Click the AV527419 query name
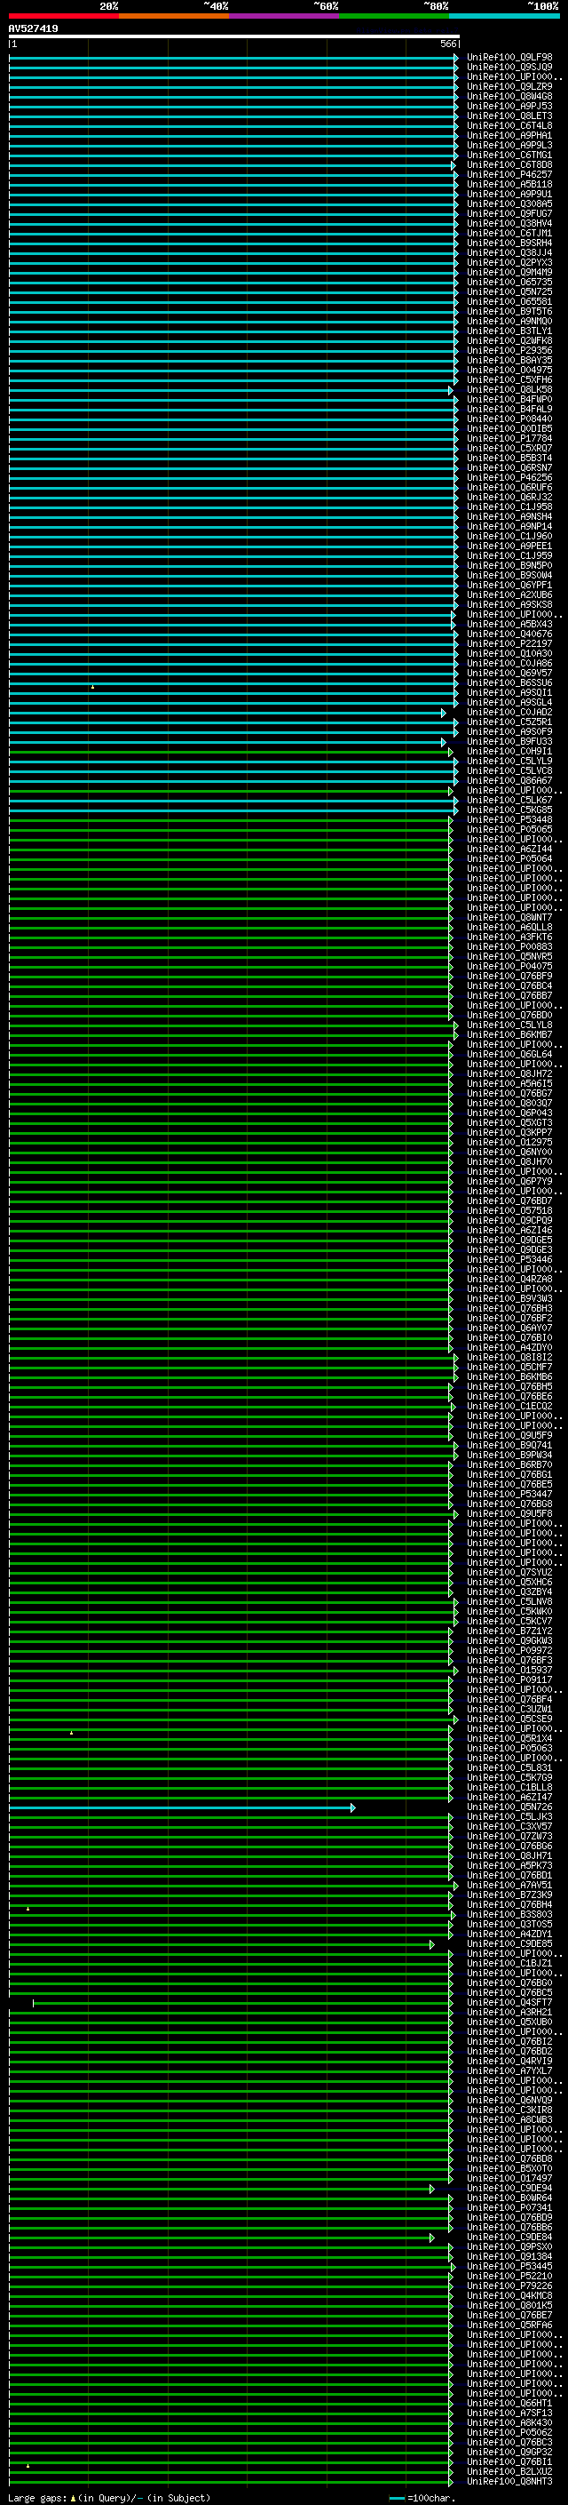The image size is (568, 2505). pos(33,28)
